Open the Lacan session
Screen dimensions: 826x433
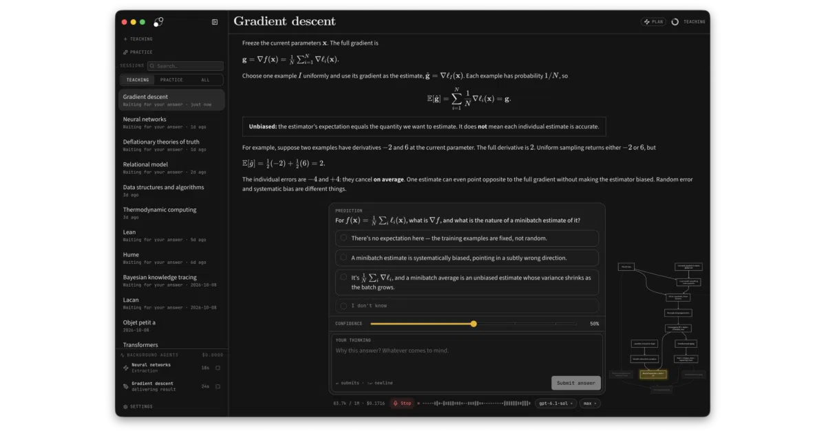tap(171, 303)
